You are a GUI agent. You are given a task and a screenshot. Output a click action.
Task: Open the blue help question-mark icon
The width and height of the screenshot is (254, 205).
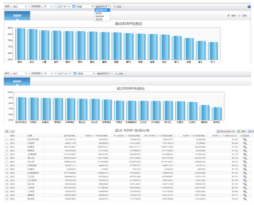[x=249, y=7]
